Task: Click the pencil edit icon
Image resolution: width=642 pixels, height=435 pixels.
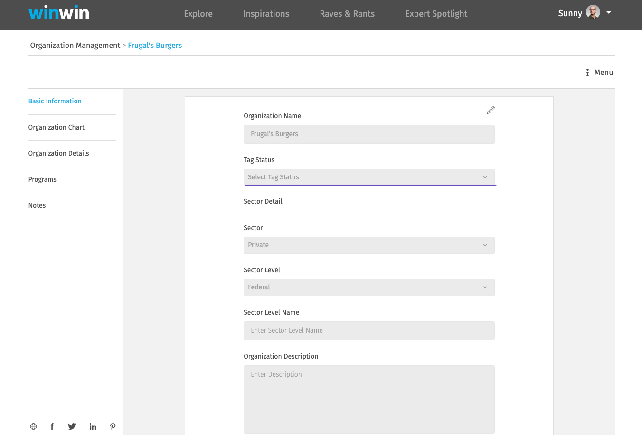Action: pyautogui.click(x=491, y=110)
